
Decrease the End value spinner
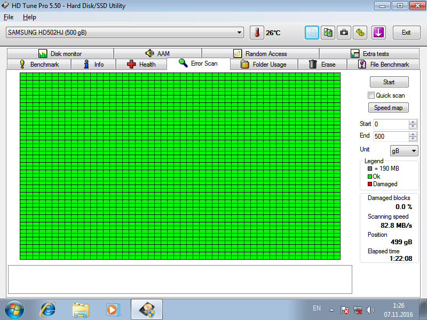tap(413, 139)
